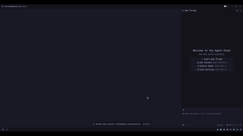Open diagnostics via the checkmark icon
The height and width of the screenshot is (136, 243).
[7, 130]
